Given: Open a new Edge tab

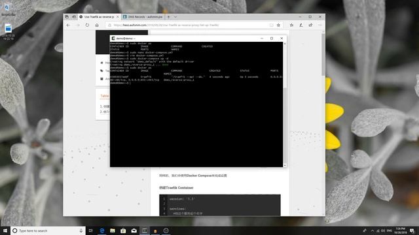Looking at the screenshot, I should click(x=169, y=17).
